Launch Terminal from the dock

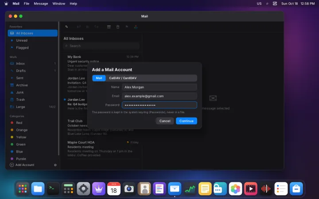[x=53, y=189]
